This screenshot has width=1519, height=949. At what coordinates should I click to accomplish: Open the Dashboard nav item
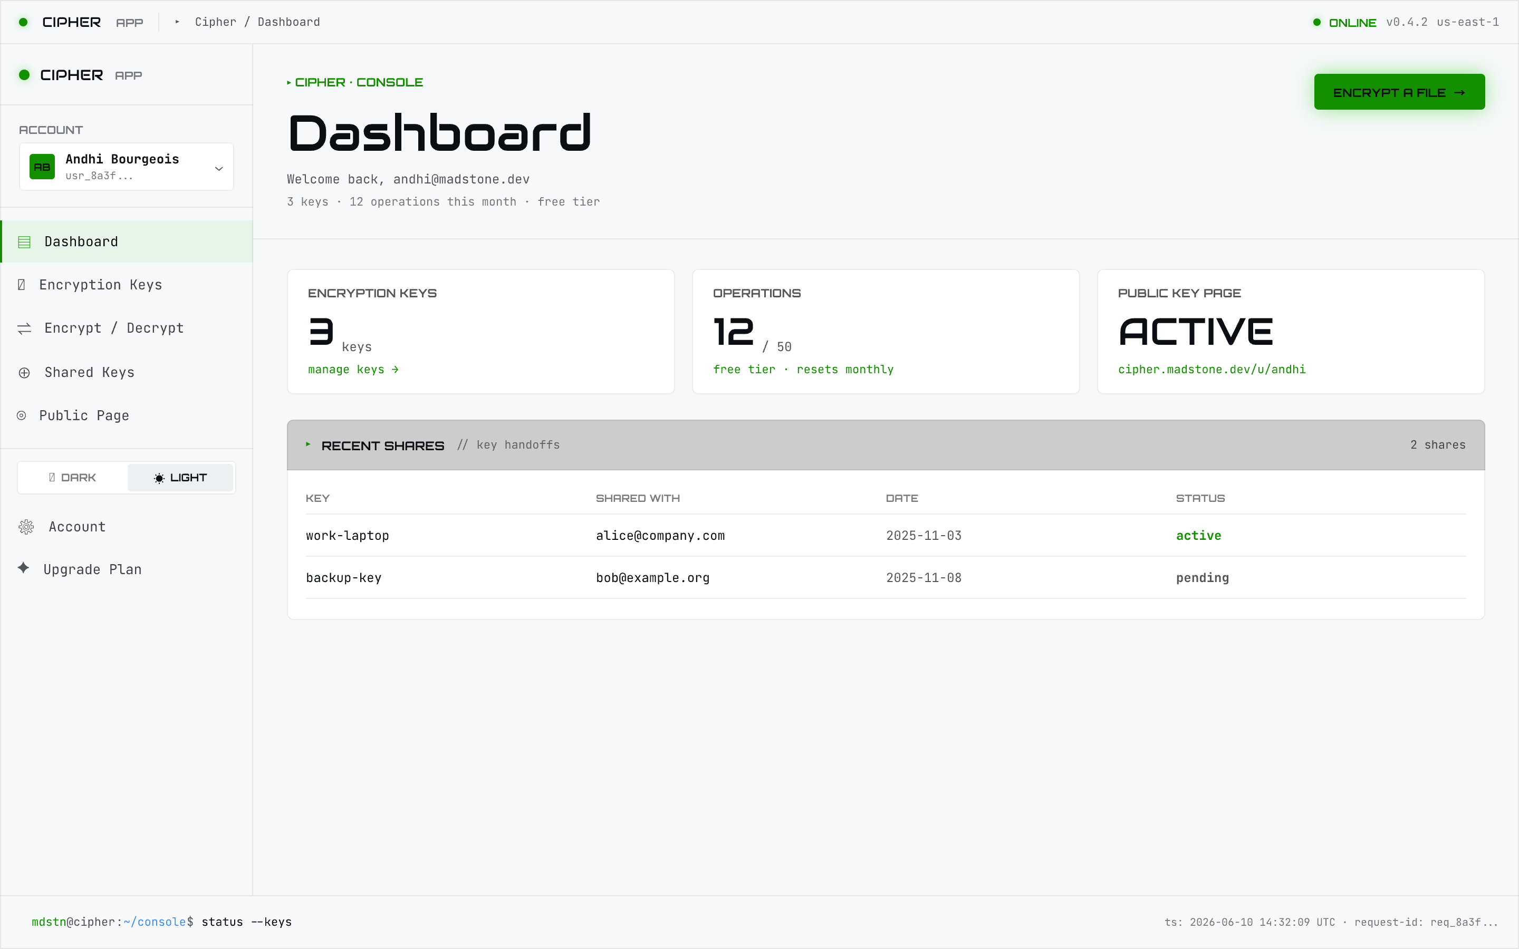[x=127, y=241]
